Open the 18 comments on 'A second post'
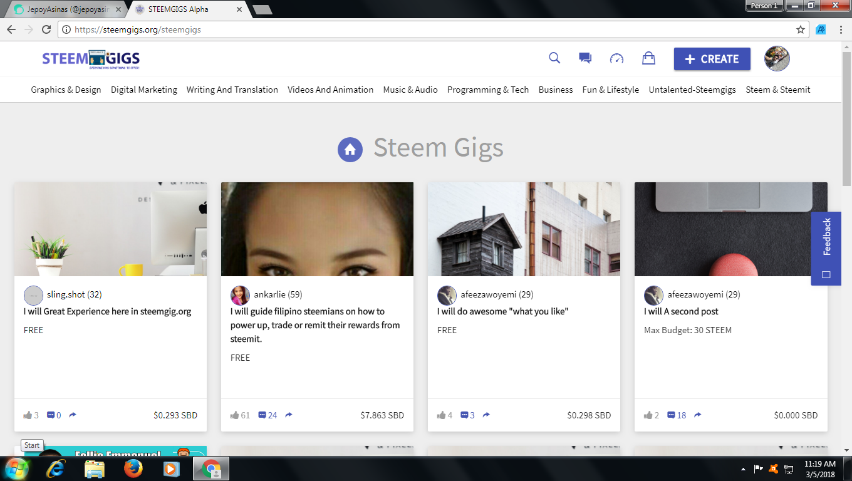 click(677, 415)
